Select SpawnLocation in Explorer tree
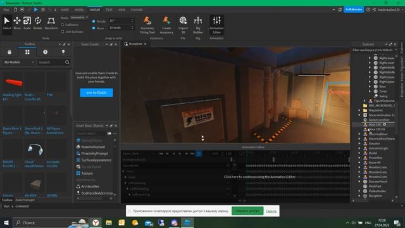 pos(378,120)
